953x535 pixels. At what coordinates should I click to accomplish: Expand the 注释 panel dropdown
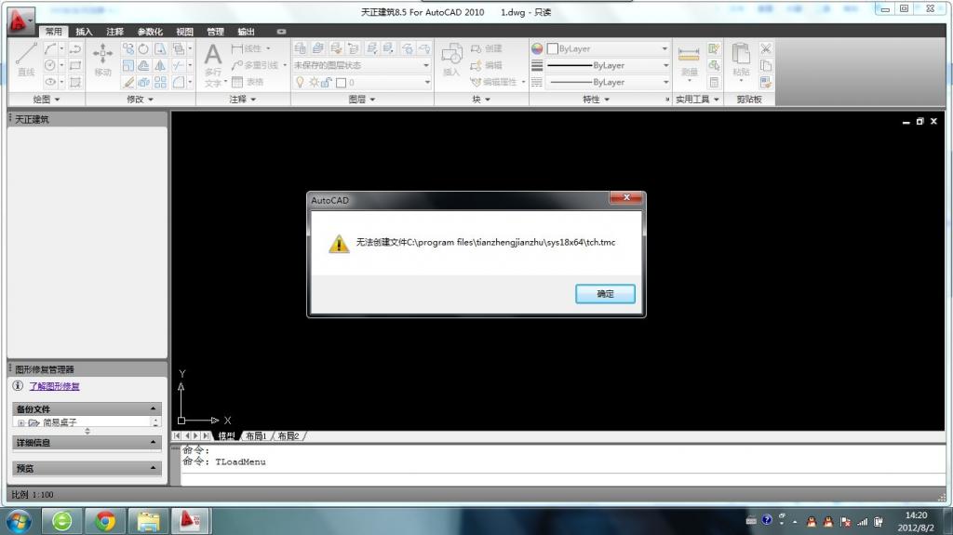tap(253, 100)
